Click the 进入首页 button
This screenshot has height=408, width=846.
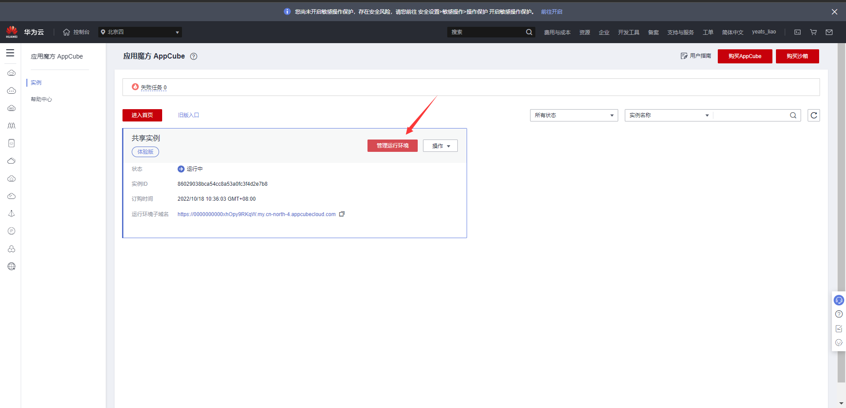142,115
